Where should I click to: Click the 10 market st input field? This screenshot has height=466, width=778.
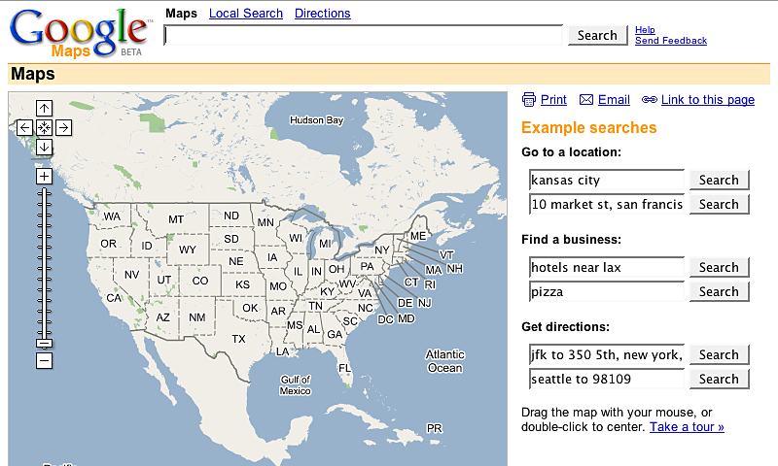607,204
